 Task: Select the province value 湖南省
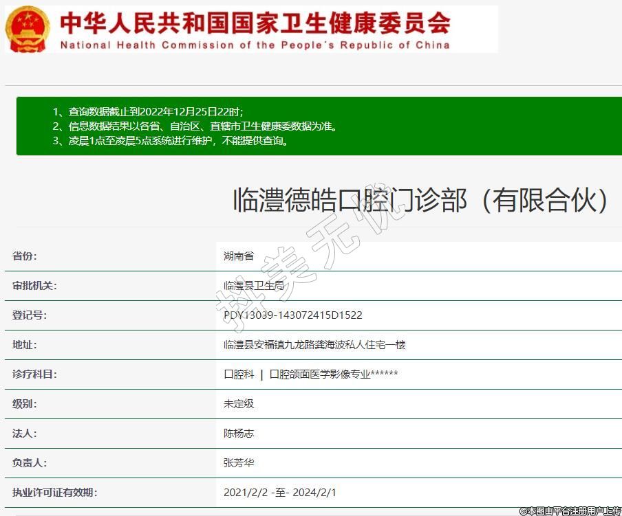click(x=239, y=256)
